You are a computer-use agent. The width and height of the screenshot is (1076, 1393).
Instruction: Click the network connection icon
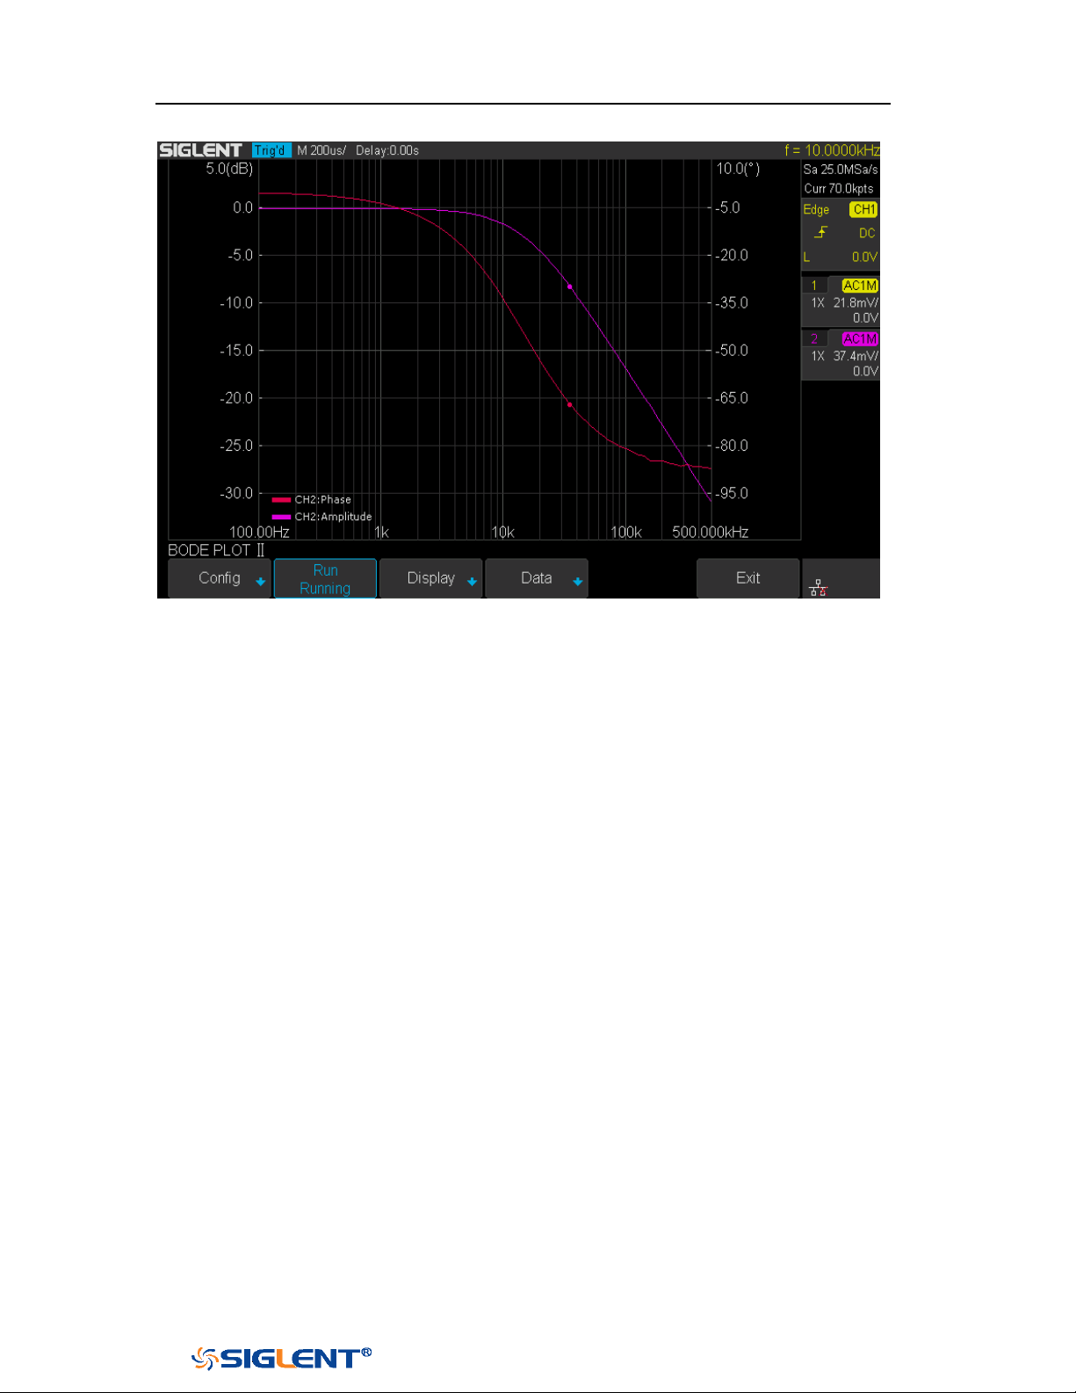point(819,588)
